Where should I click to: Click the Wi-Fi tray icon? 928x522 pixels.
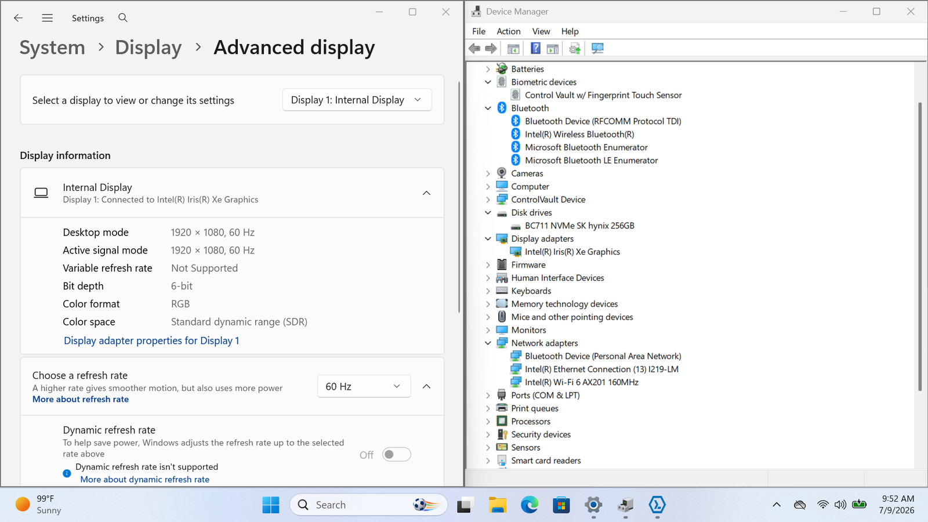(x=822, y=505)
